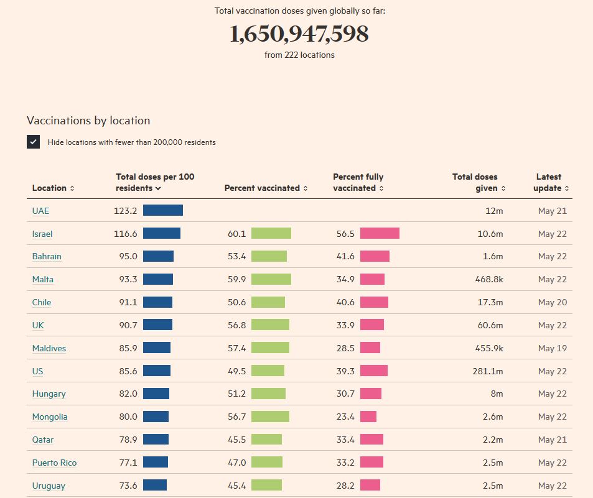The height and width of the screenshot is (498, 593).
Task: Sort by Total doses given column
Action: point(479,182)
